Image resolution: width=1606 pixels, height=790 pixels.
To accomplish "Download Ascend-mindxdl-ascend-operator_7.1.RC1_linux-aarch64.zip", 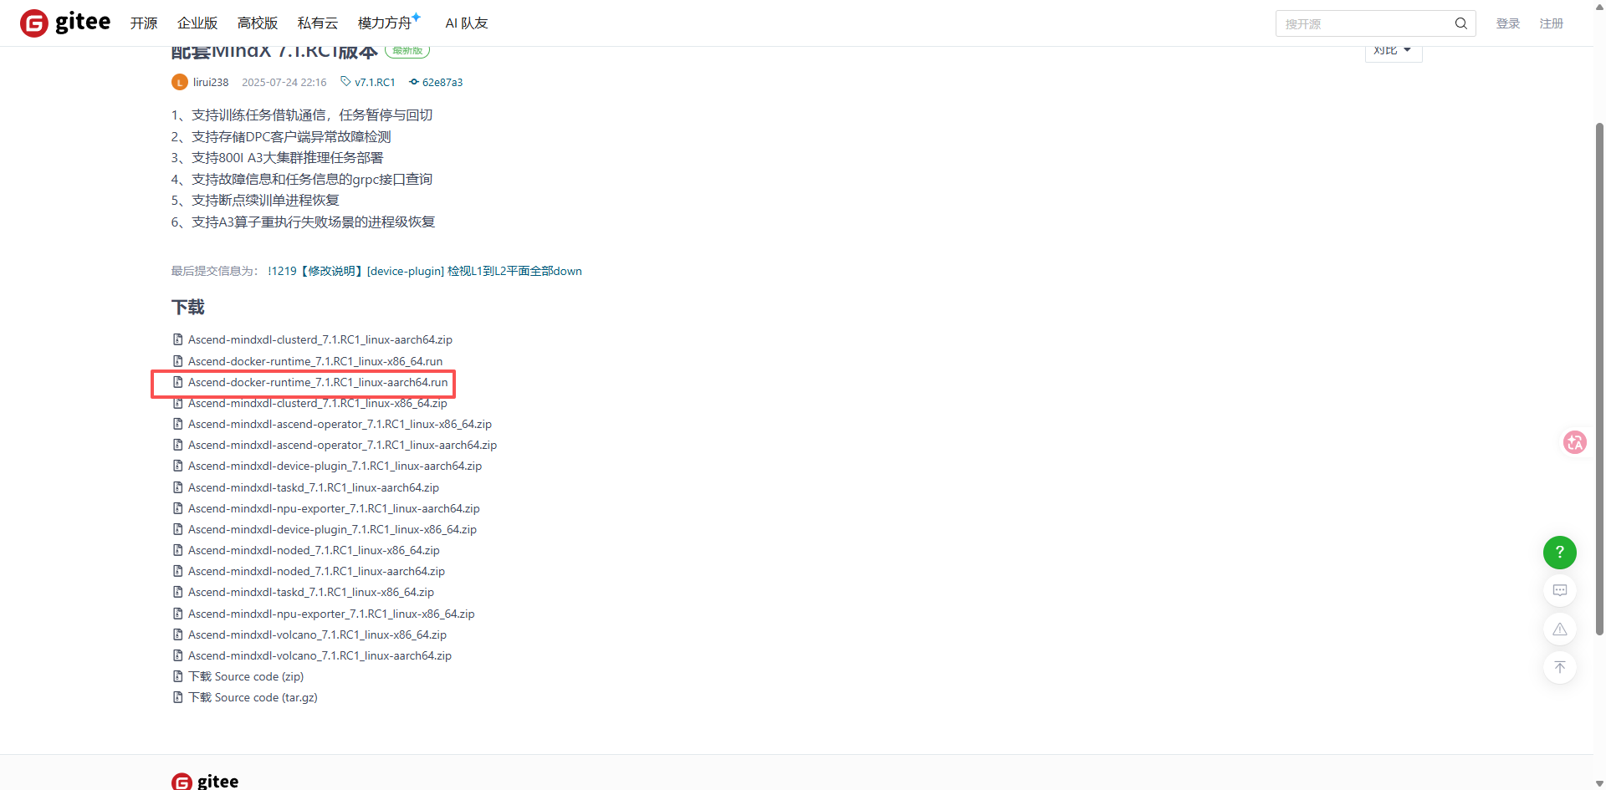I will 342,445.
